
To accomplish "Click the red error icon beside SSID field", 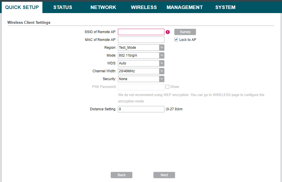I will [x=168, y=32].
